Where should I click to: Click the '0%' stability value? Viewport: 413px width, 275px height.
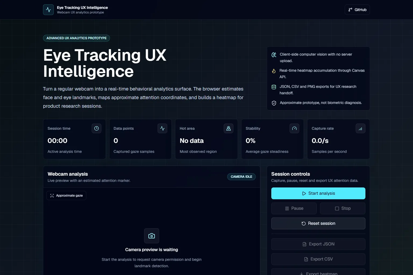click(251, 141)
